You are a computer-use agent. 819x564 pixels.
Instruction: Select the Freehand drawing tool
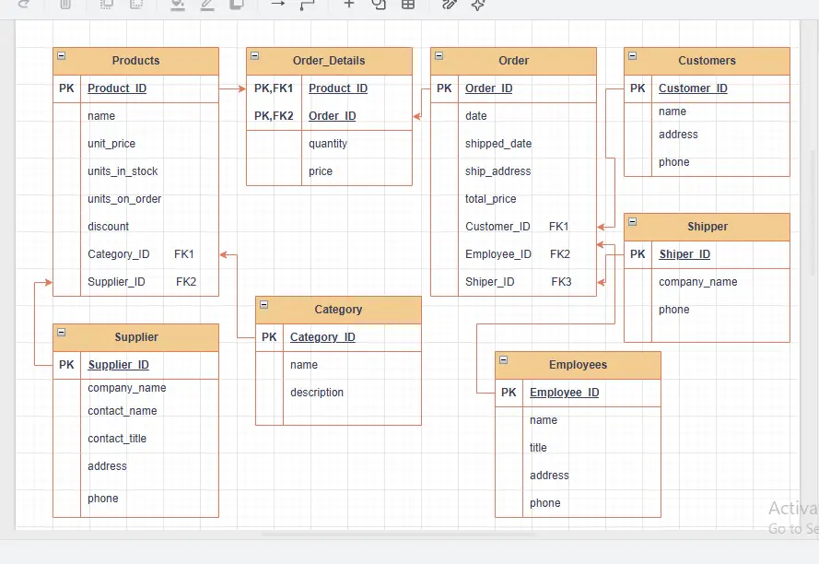[450, 5]
